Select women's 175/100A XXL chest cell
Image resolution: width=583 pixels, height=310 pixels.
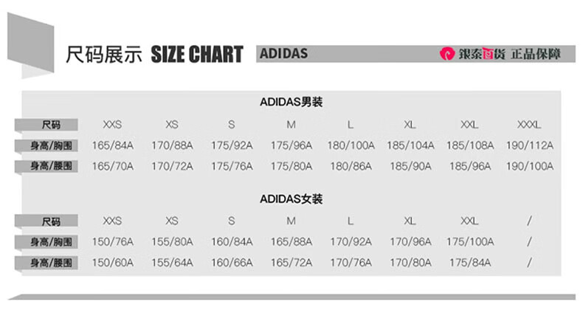[470, 242]
